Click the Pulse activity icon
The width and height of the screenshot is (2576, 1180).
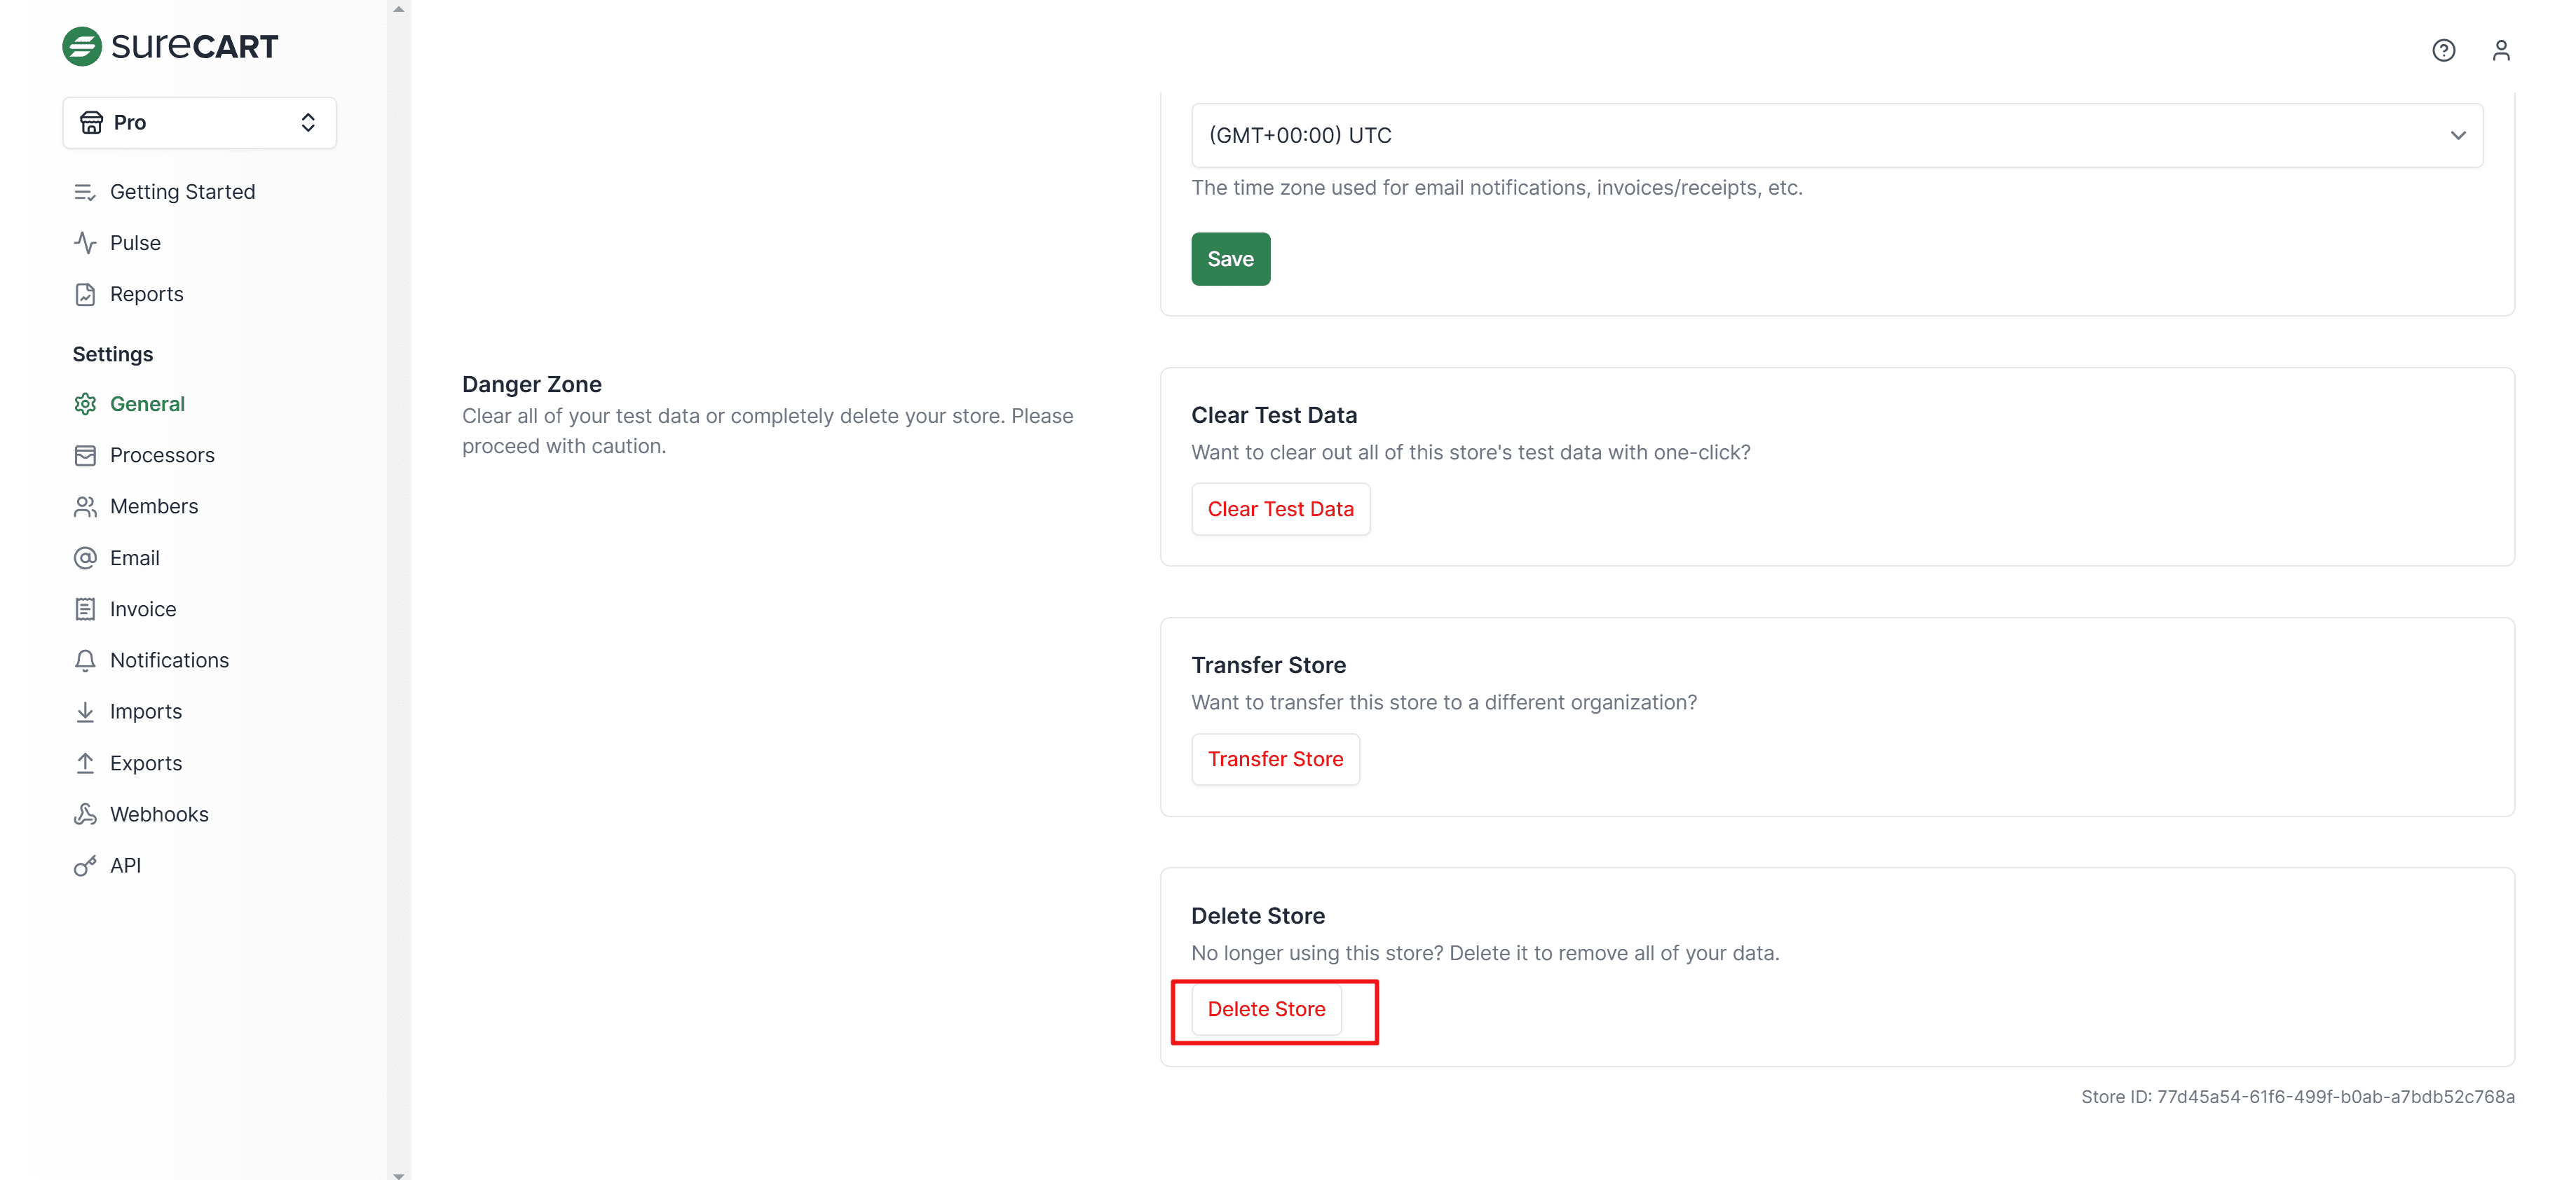(x=85, y=243)
